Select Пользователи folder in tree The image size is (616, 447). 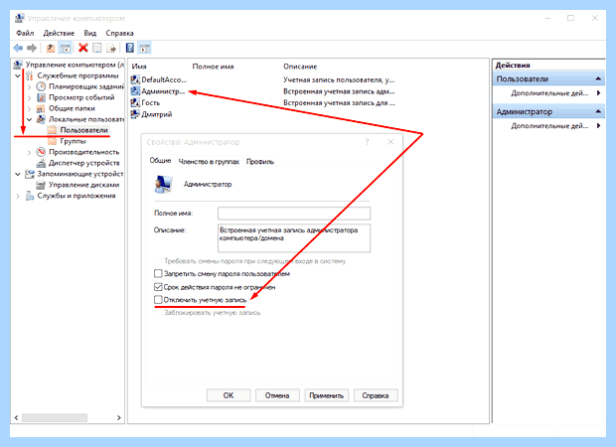[x=83, y=130]
